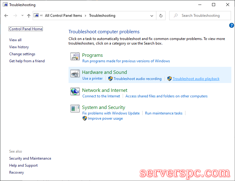Launch Troubleshoot audio recording
The height and width of the screenshot is (181, 235).
[137, 79]
